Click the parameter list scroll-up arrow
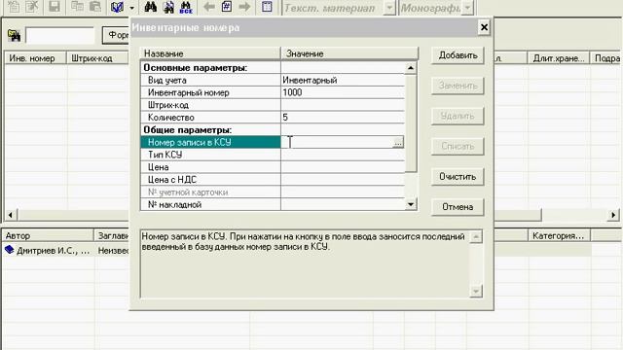623x350 pixels. click(x=411, y=68)
